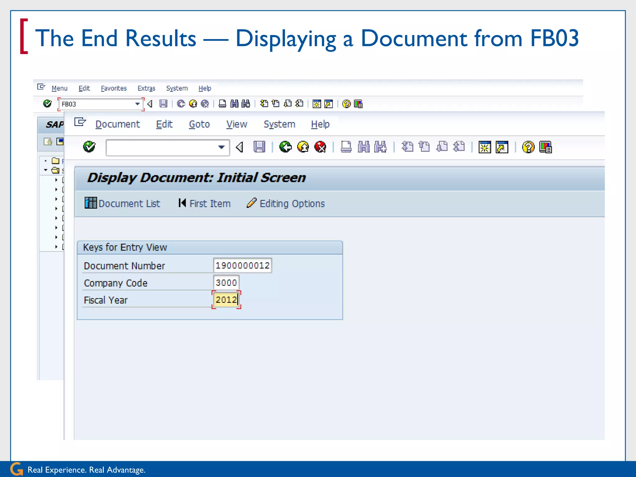
Task: Click the Cancel icon in the background toolbar
Action: [x=205, y=104]
